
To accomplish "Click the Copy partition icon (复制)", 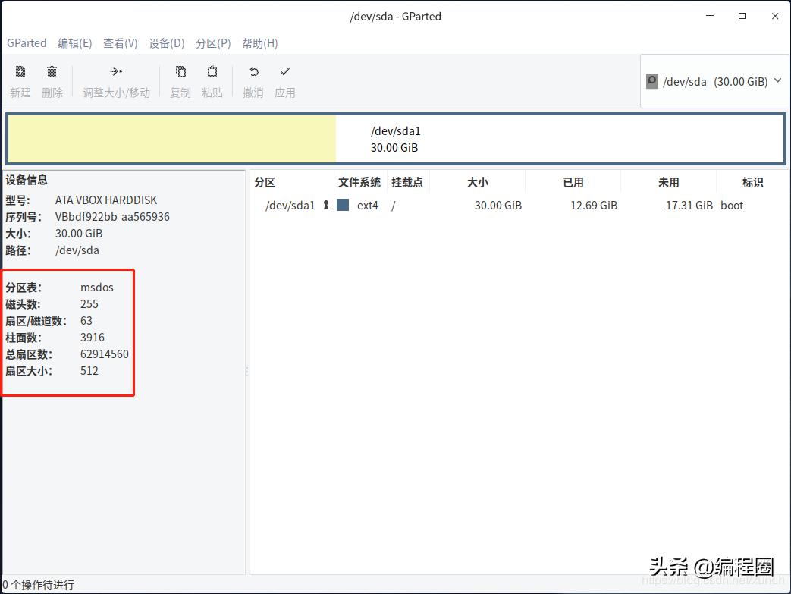I will pyautogui.click(x=180, y=80).
